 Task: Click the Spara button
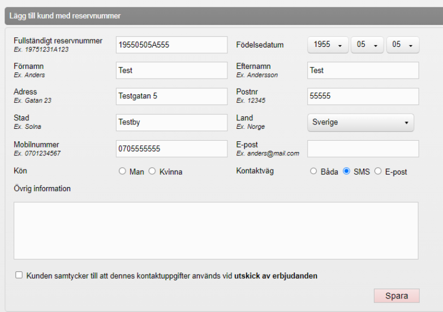pyautogui.click(x=396, y=296)
